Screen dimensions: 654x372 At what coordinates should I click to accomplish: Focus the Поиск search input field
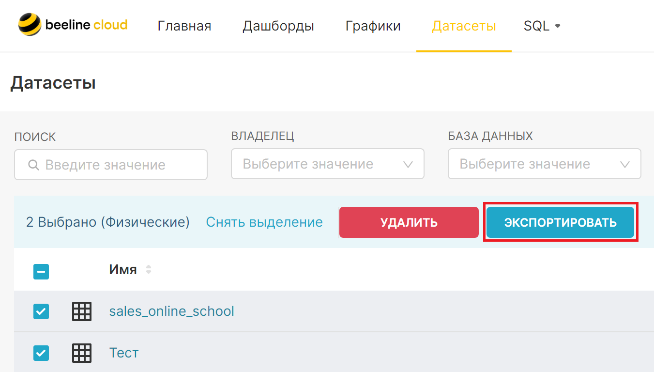(111, 165)
